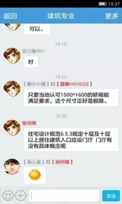This screenshot has width=122, height=204.
Task: Tap the battery icon in status bar
Action: [102, 4]
